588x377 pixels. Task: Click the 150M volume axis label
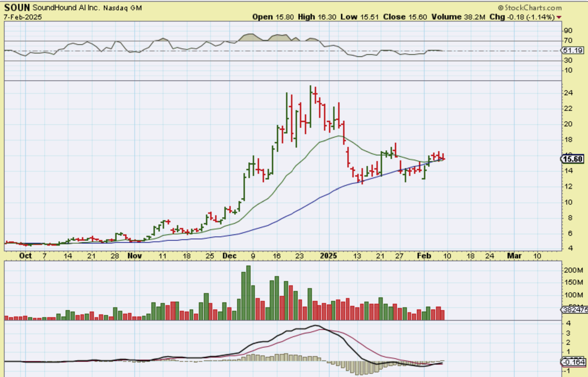573,282
